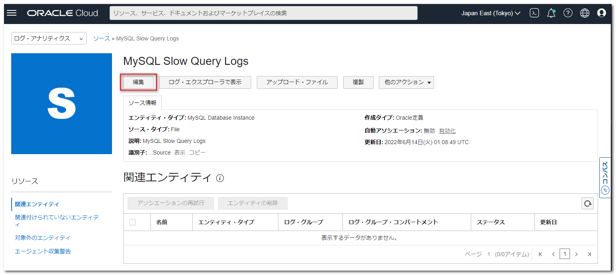The image size is (616, 275).
Task: Click the MySQL Slow Query Logs page title
Action: point(186,61)
